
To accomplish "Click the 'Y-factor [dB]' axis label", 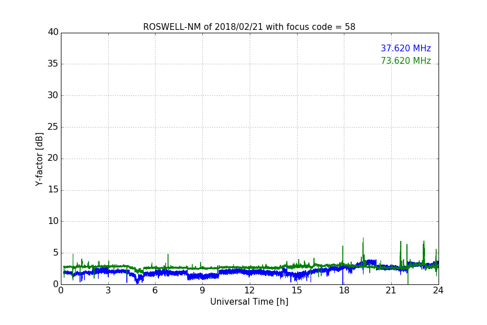I will click(39, 159).
